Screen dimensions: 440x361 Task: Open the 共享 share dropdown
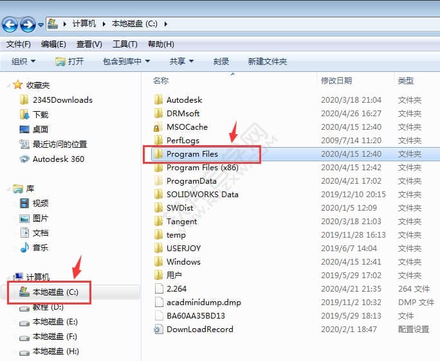[x=181, y=62]
